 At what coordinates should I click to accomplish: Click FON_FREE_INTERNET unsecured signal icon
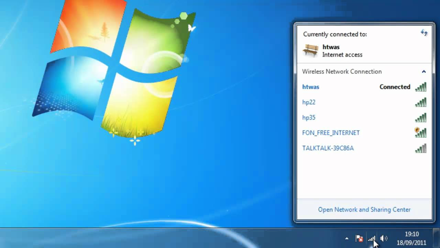point(420,132)
